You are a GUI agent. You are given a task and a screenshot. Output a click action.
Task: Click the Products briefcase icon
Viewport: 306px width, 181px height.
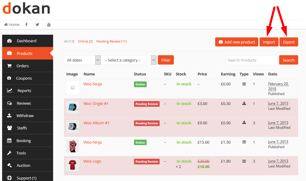[x=9, y=53]
